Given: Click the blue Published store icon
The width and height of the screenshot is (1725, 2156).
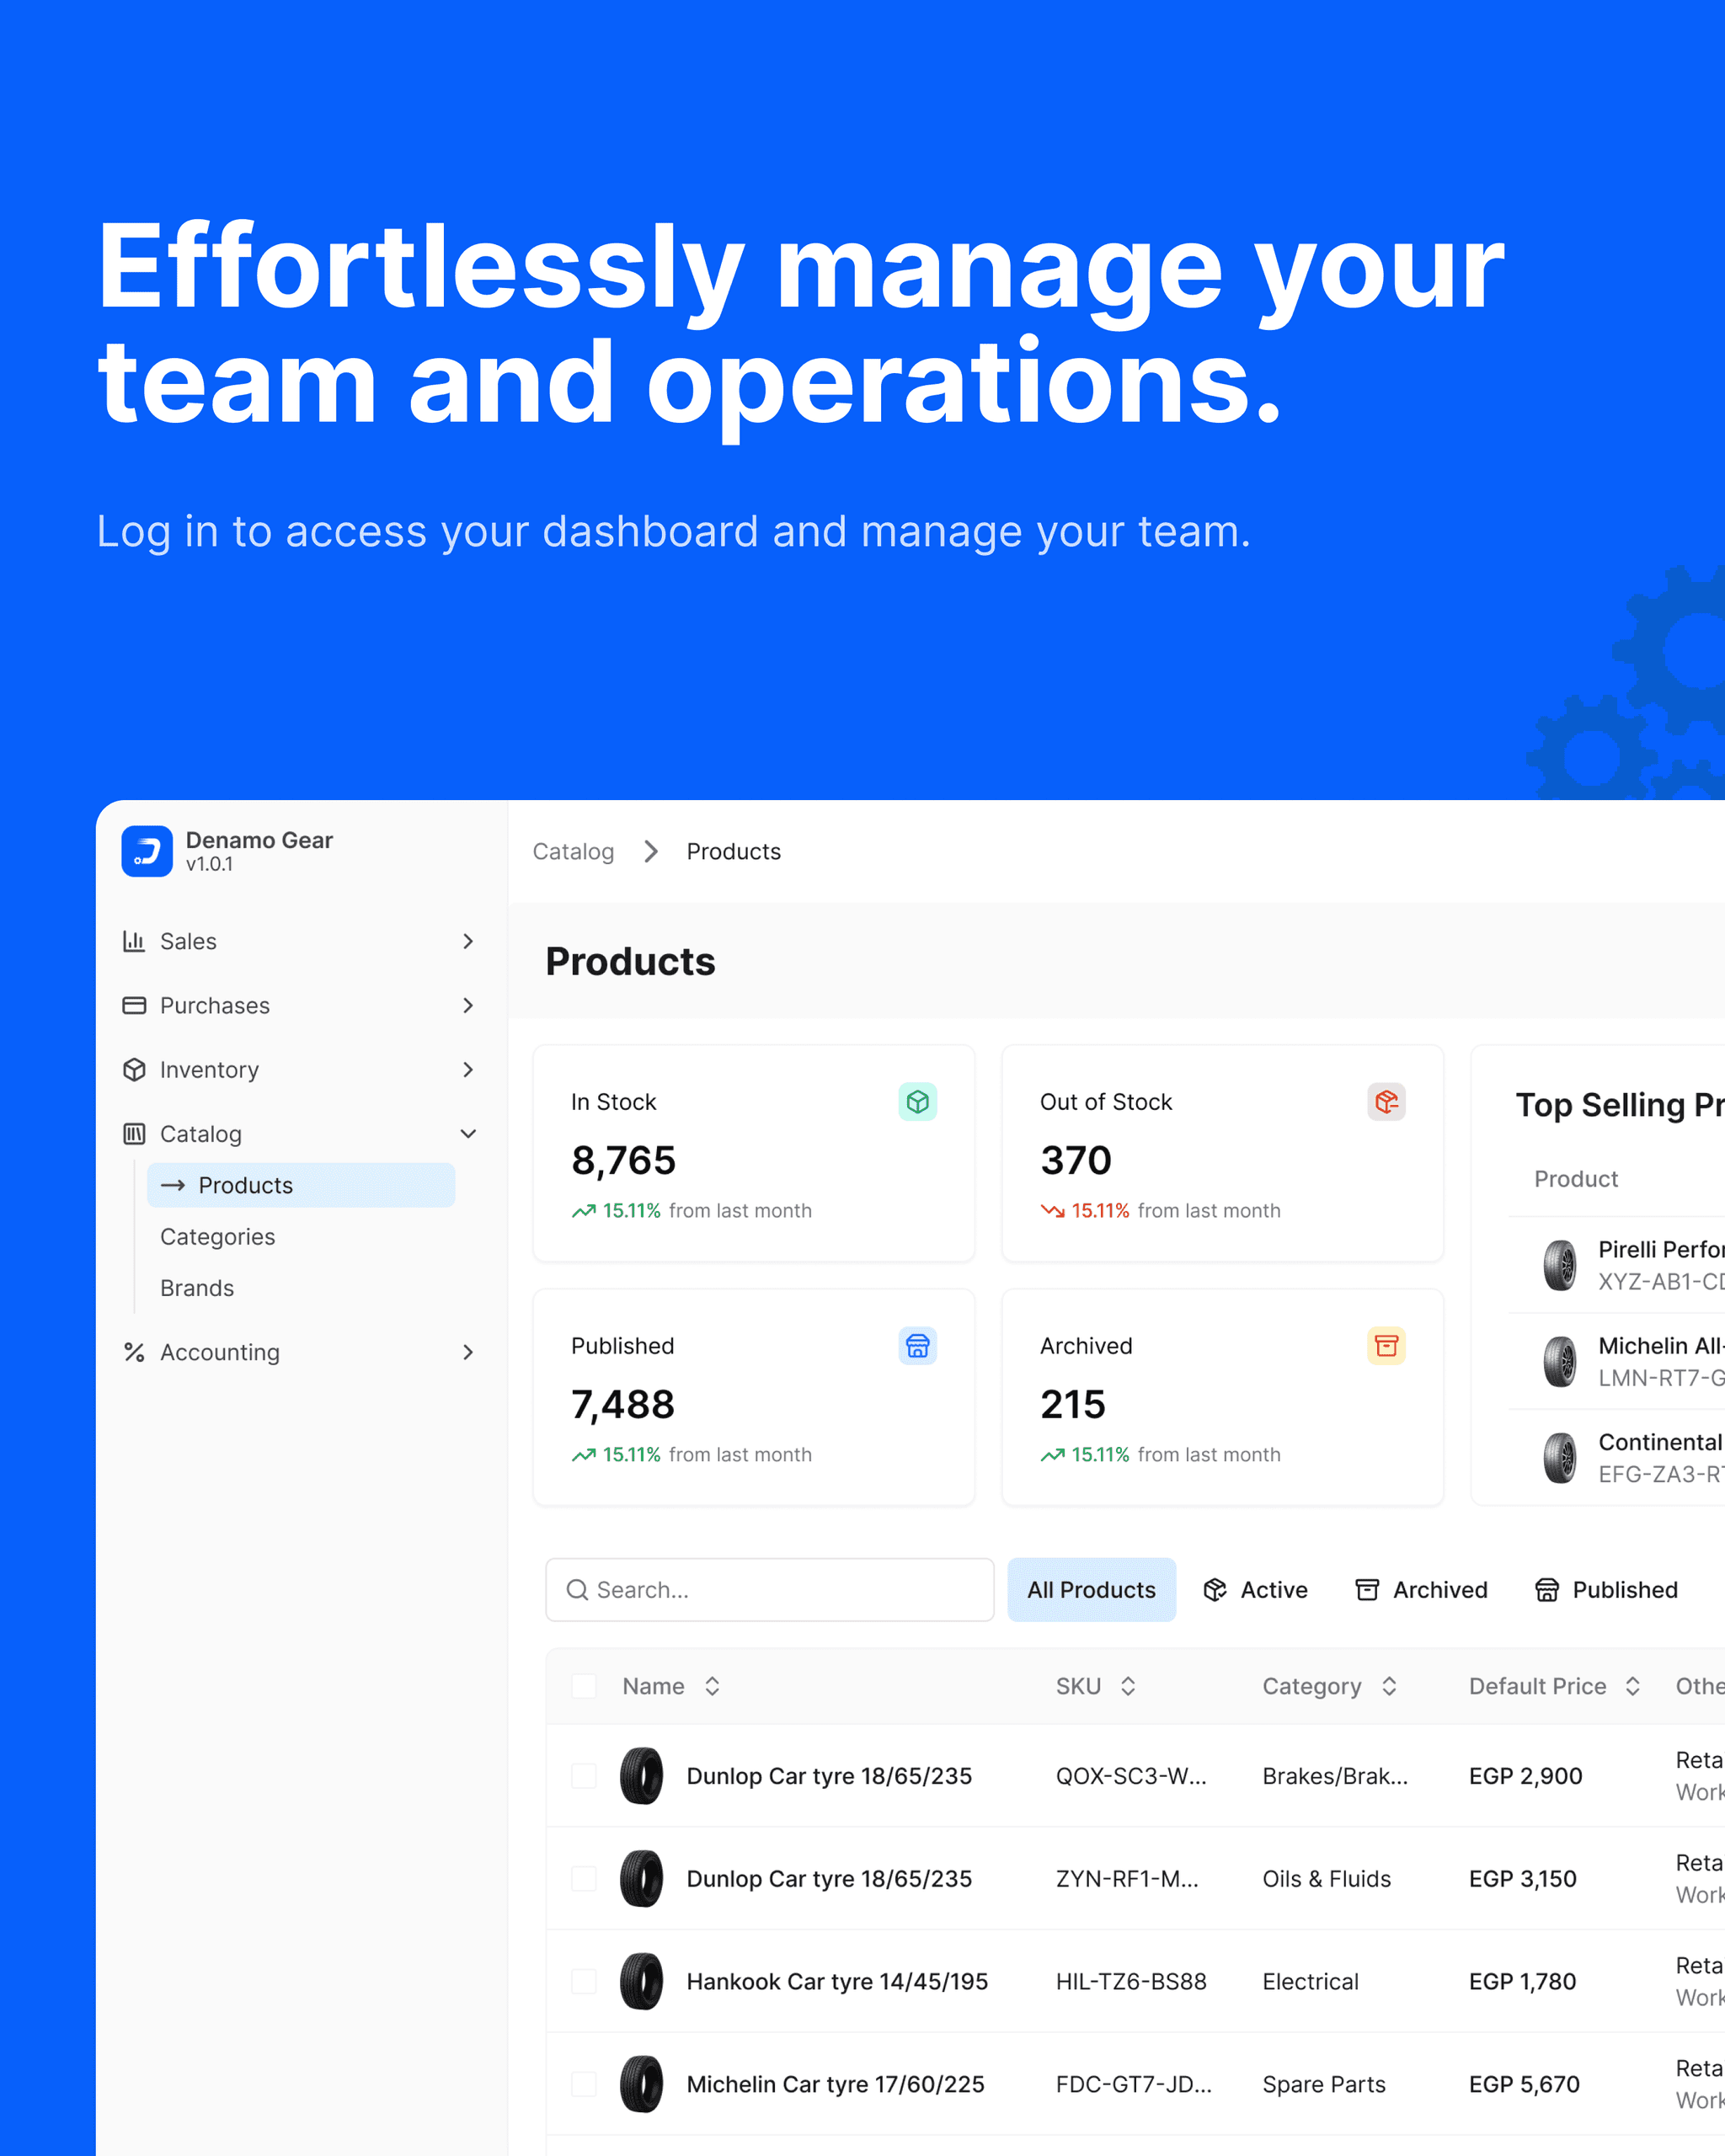Looking at the screenshot, I should pyautogui.click(x=917, y=1346).
